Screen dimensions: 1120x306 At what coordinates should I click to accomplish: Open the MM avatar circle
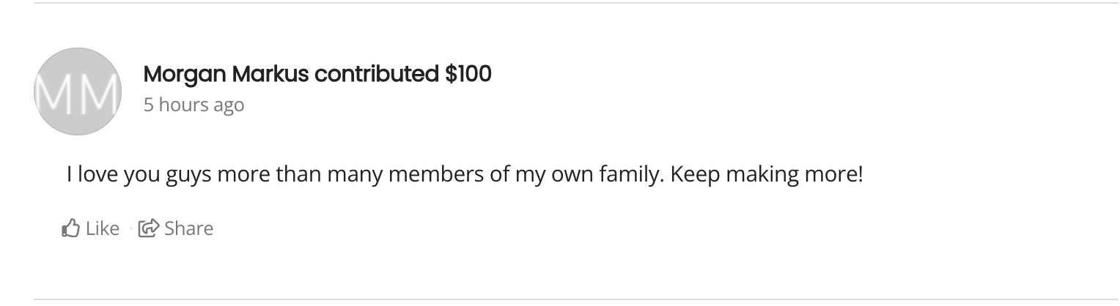pos(78,92)
